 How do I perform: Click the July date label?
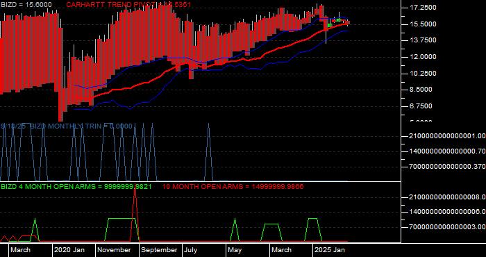190,250
